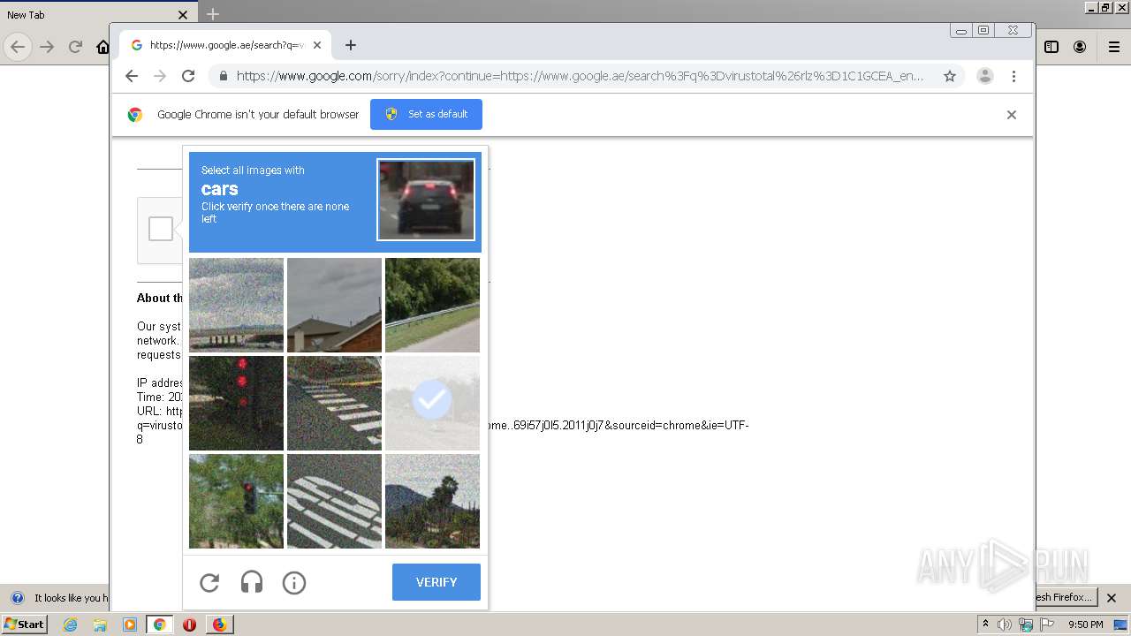Show hidden system tray icons
This screenshot has width=1131, height=636.
coord(985,625)
